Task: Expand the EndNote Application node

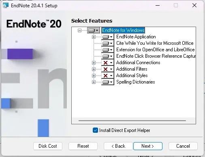Action: pyautogui.click(x=94, y=37)
